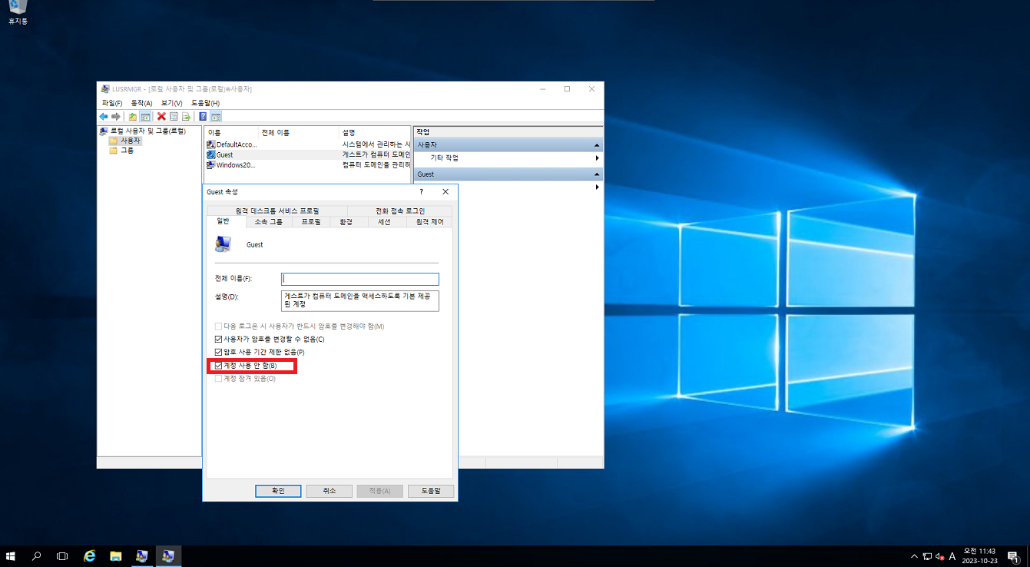Click the IME language indicator 'A'
Image resolution: width=1030 pixels, height=567 pixels.
click(x=952, y=556)
